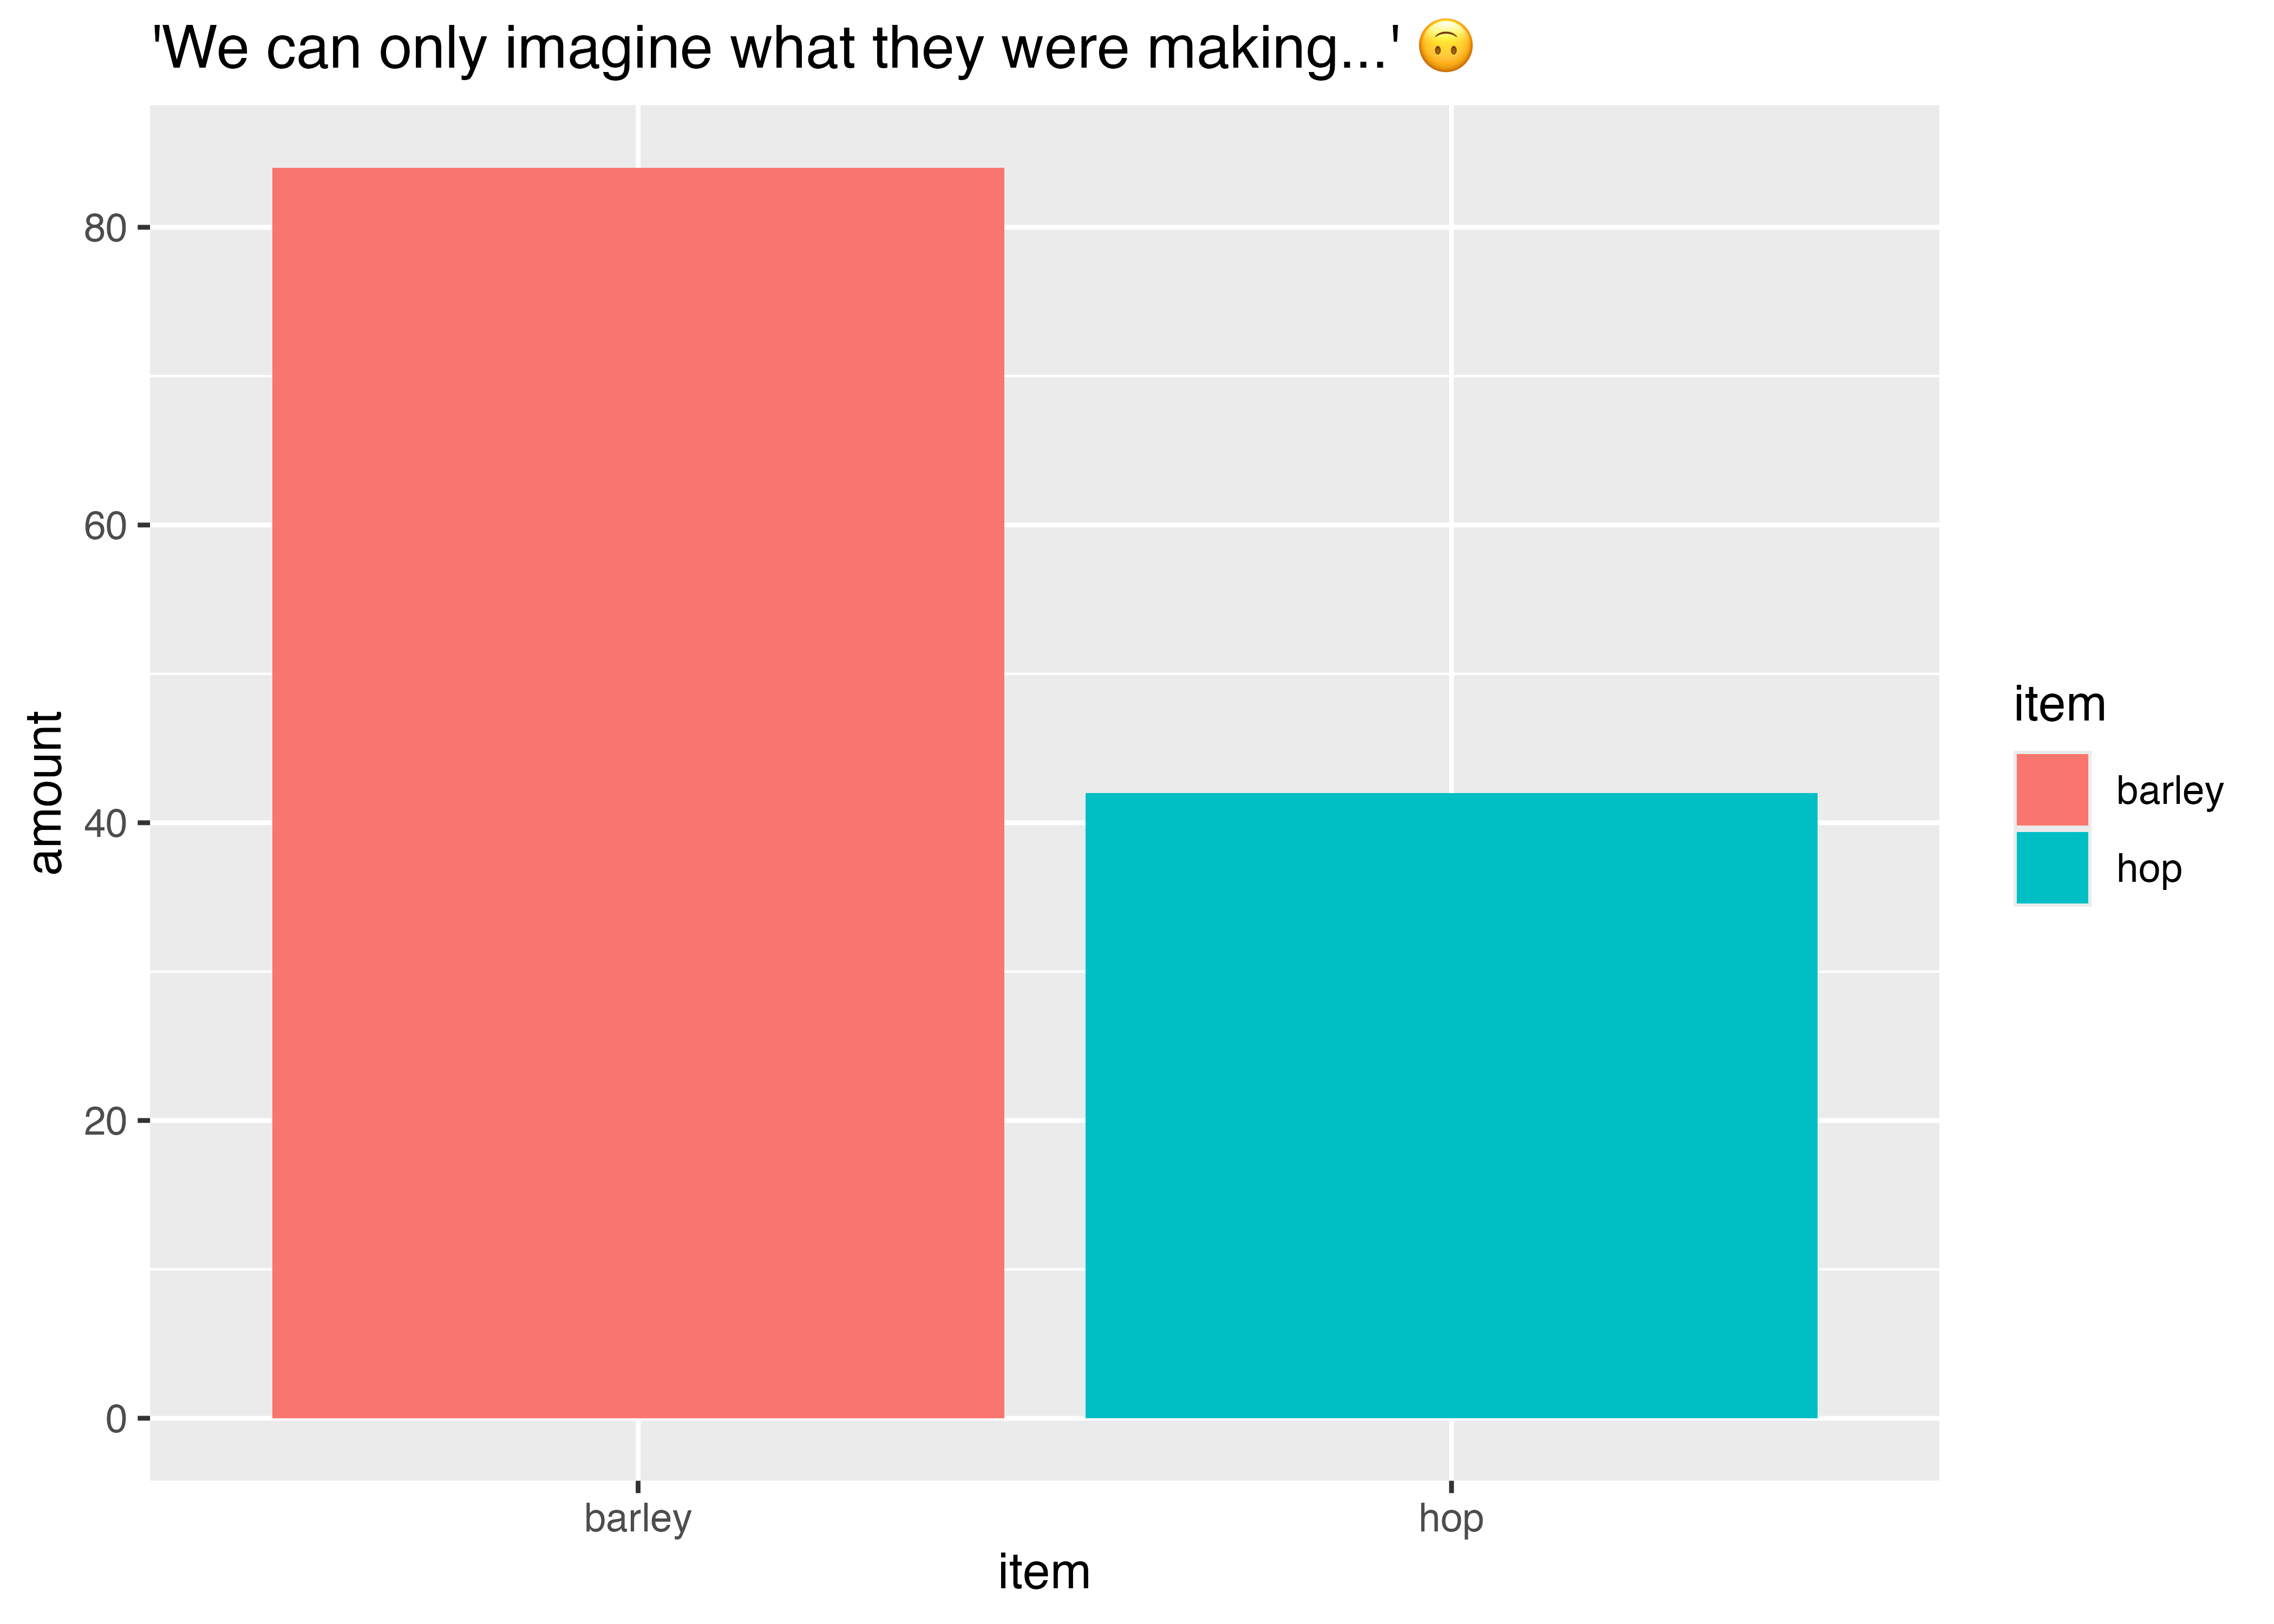Click the legend title 'item'
2274x1624 pixels.
pos(2059,705)
